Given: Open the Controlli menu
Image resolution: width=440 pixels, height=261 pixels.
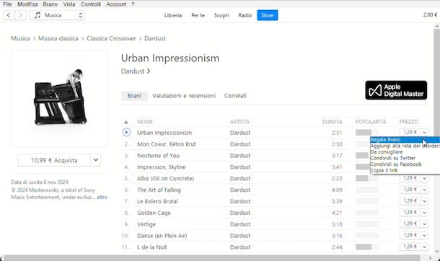Looking at the screenshot, I should 91,4.
